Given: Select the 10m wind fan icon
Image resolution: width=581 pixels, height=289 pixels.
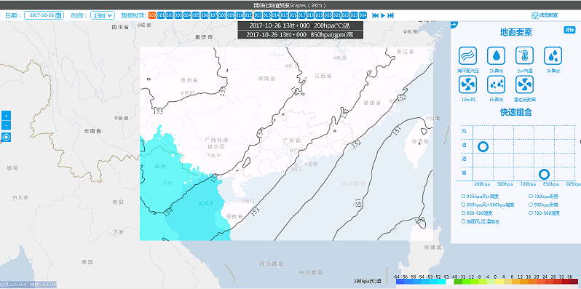Looking at the screenshot, I should point(467,84).
